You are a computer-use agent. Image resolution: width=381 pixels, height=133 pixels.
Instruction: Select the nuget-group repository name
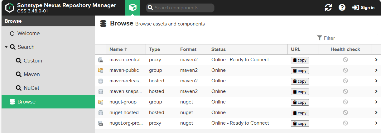pos(123,102)
